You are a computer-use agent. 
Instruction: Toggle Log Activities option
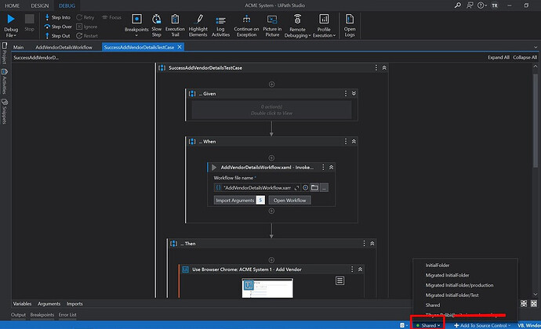[x=220, y=25]
